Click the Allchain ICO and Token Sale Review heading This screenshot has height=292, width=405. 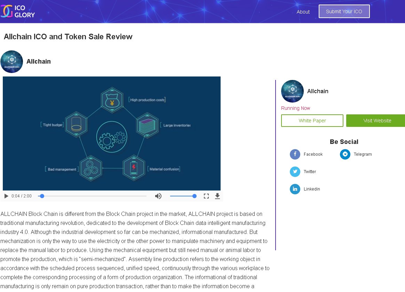tap(68, 36)
